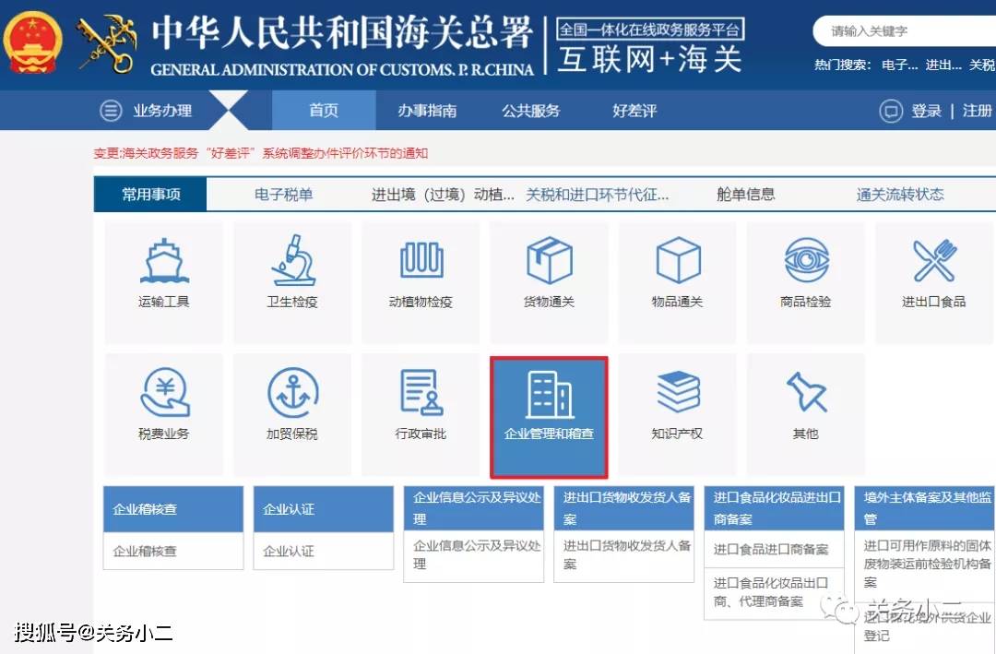Switch to the 舱单信息 tab
This screenshot has width=996, height=654.
746,194
